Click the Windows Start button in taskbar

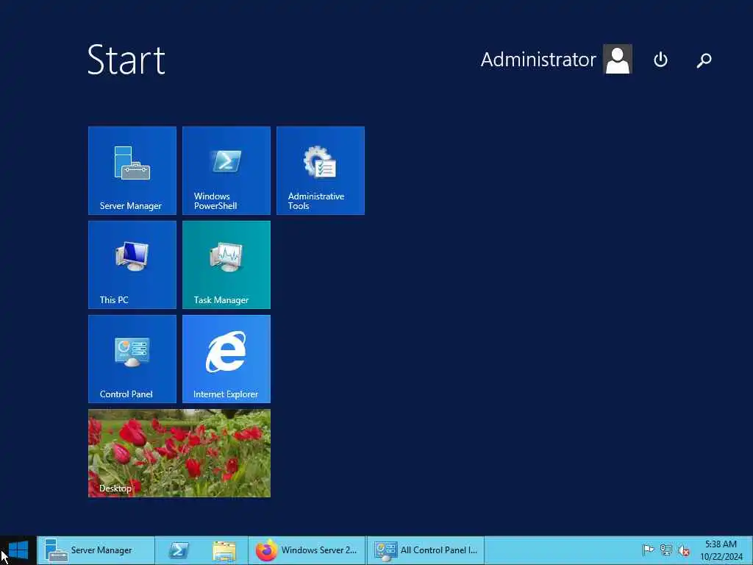tap(18, 550)
